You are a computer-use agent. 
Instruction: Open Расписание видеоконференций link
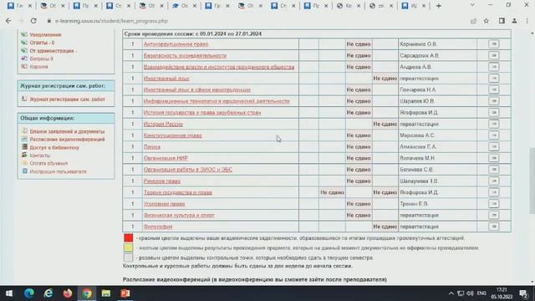pyautogui.click(x=67, y=140)
